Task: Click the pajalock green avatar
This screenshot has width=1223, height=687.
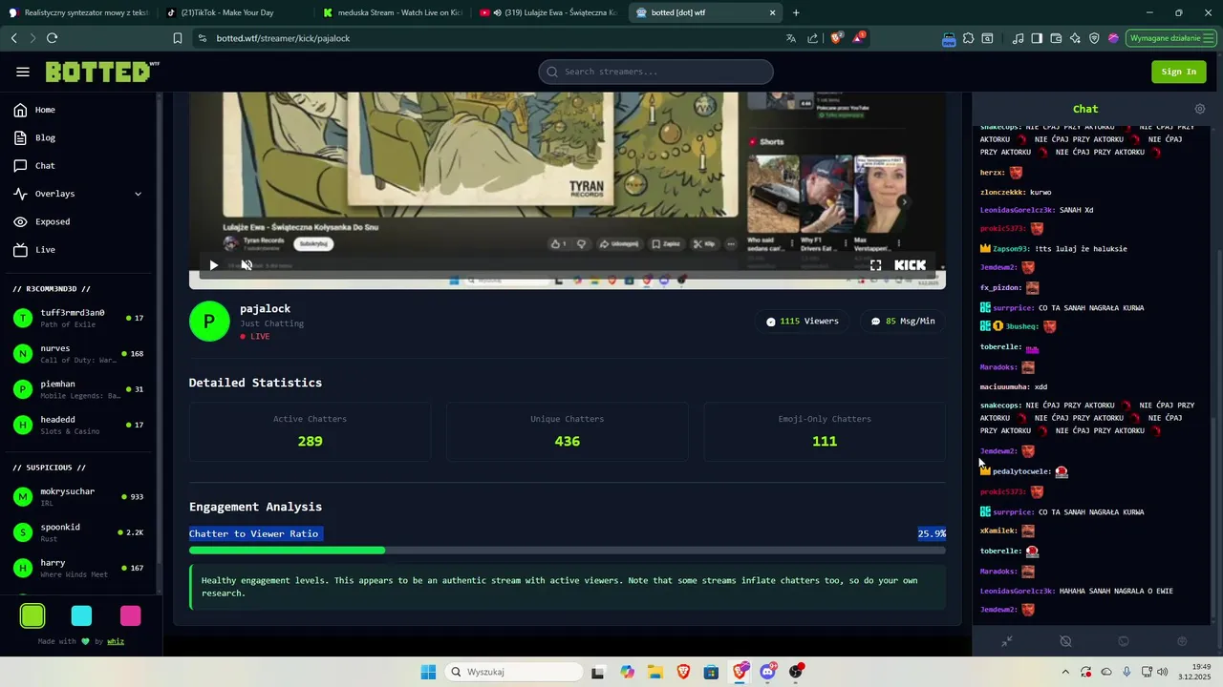Action: point(209,322)
